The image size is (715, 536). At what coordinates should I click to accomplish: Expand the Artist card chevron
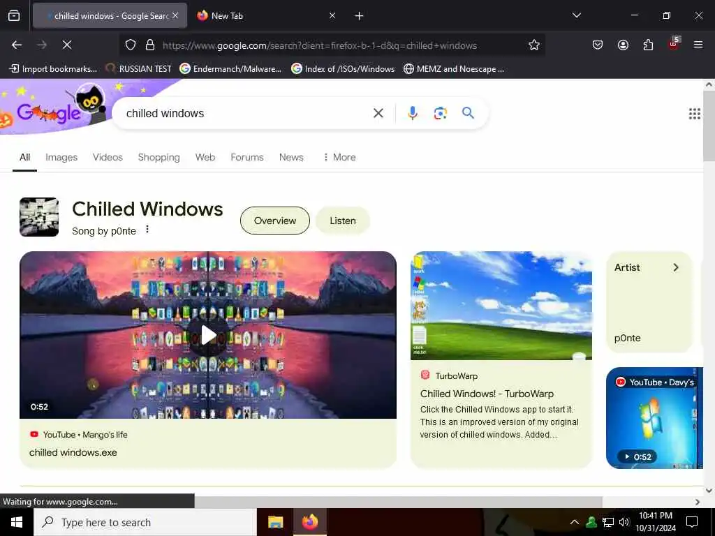(676, 267)
